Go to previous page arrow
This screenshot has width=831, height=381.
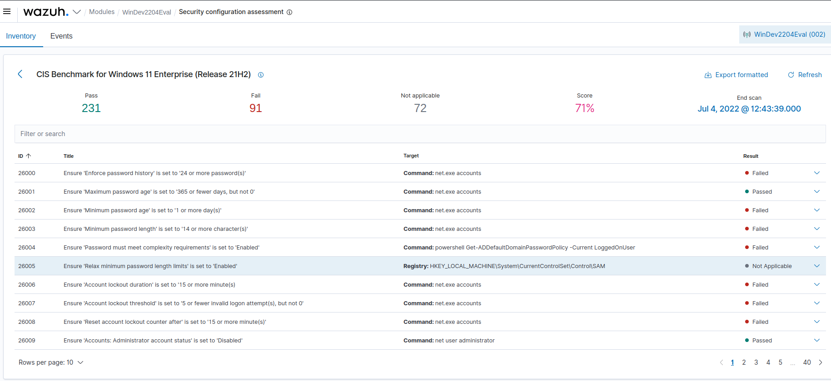(721, 362)
